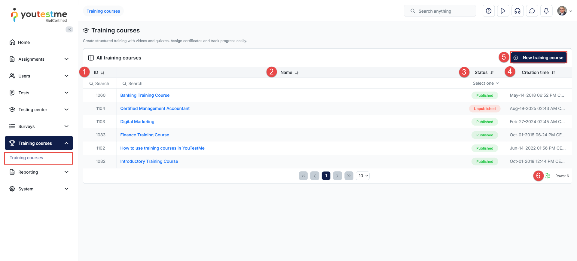Screen dimensions: 577x261
Task: Expand the System menu chevron
Action: [x=66, y=189]
